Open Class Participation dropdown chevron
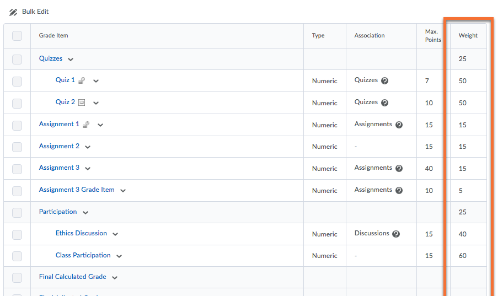503x296 pixels. tap(119, 256)
